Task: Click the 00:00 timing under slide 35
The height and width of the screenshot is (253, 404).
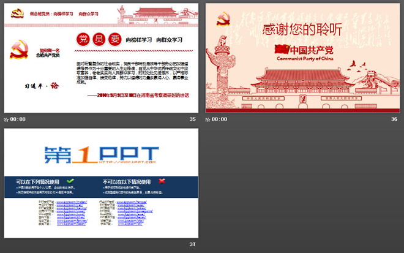Action: [x=18, y=119]
